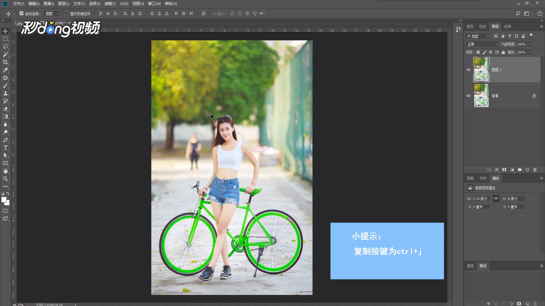This screenshot has height=306, width=545.
Task: Switch foreground and background colors
Action: [8, 194]
